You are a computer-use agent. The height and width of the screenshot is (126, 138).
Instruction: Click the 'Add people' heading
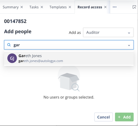click(18, 31)
